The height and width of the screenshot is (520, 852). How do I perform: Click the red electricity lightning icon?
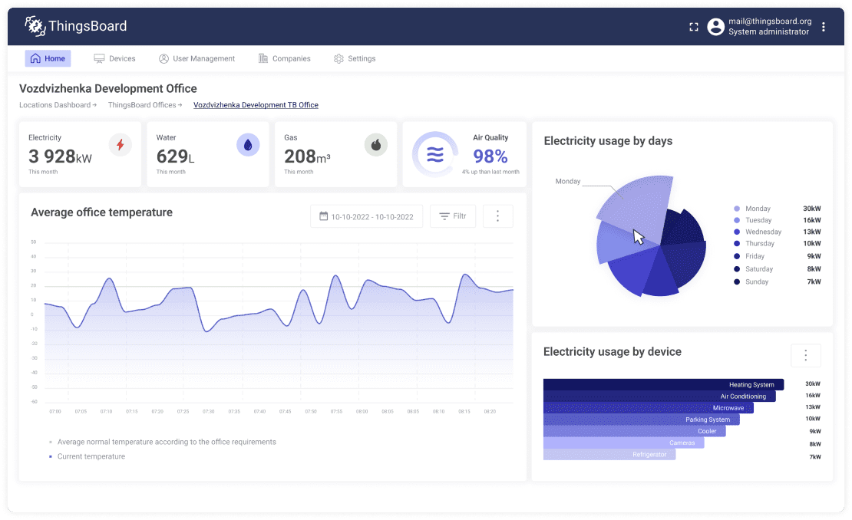[x=120, y=145]
